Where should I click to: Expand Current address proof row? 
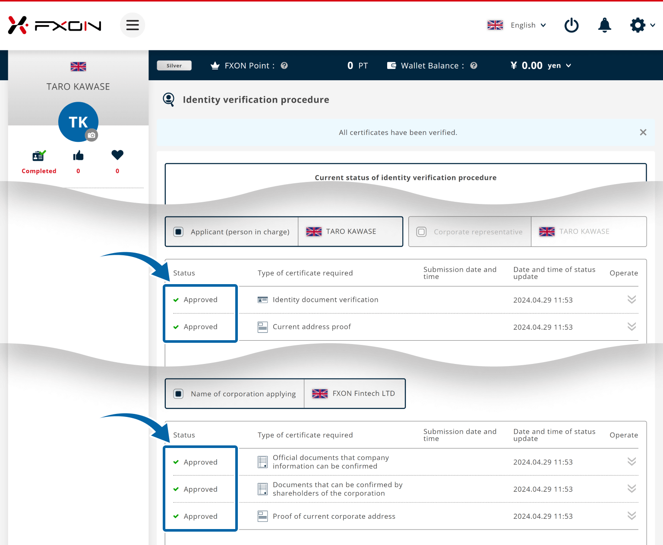(x=631, y=327)
